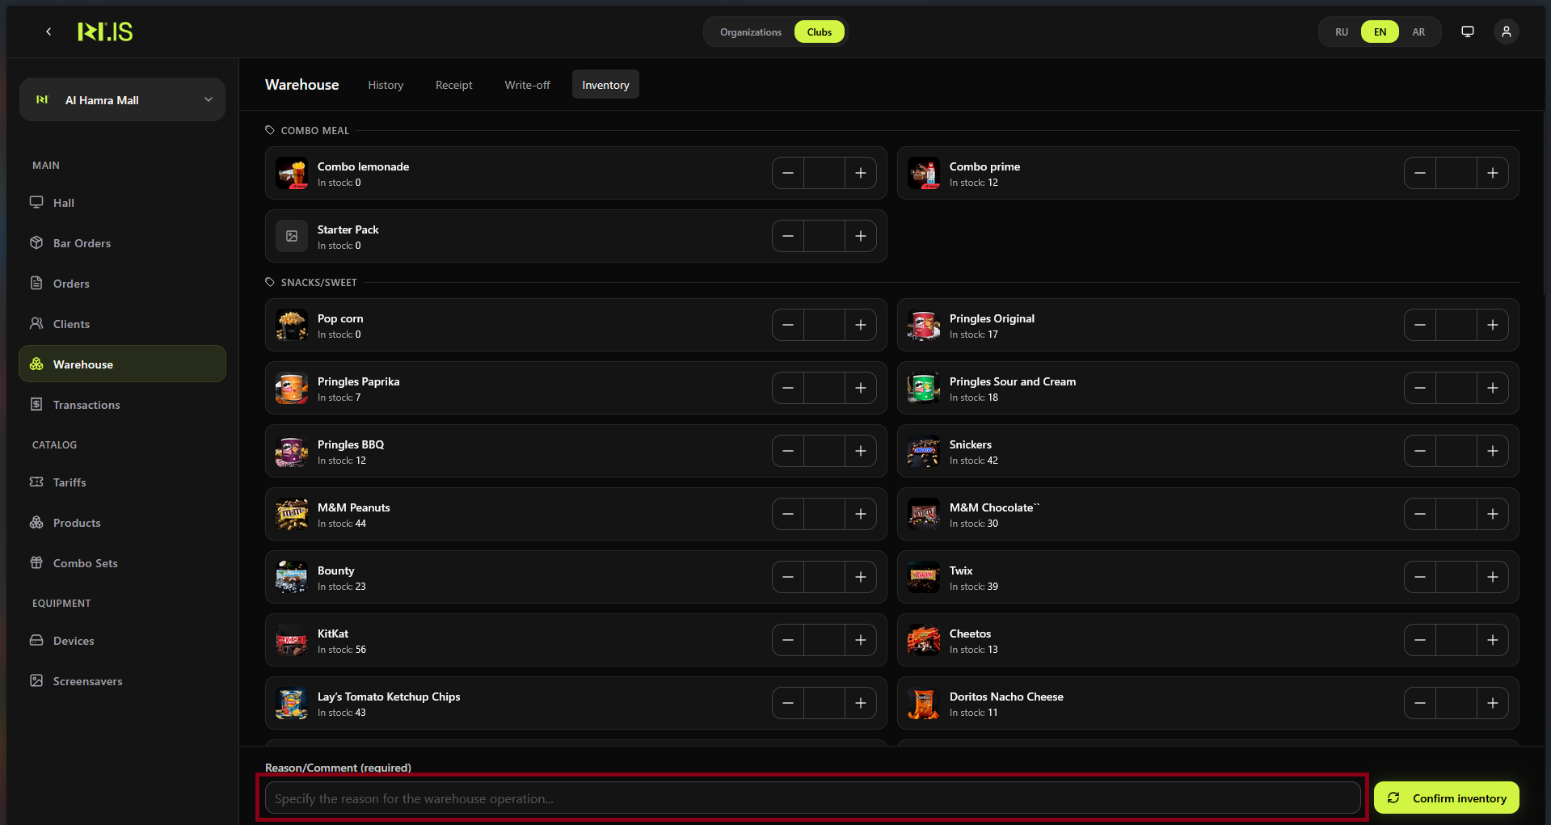Click the monitor display icon in header
This screenshot has height=825, width=1551.
tap(1467, 32)
